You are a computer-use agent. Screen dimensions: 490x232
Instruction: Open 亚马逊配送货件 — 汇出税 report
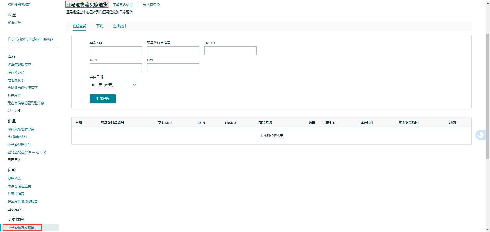click(27, 152)
